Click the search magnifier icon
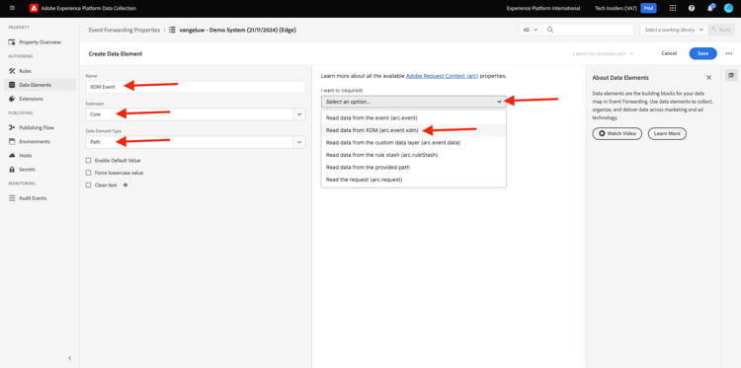Image resolution: width=741 pixels, height=368 pixels. 550,30
